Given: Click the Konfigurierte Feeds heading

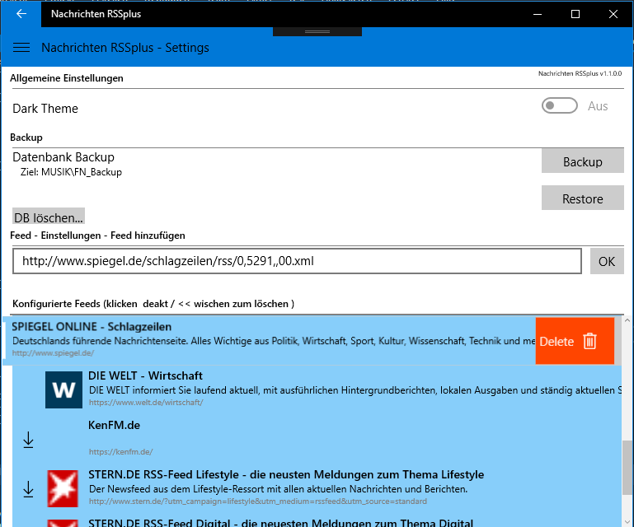Looking at the screenshot, I should click(x=153, y=304).
